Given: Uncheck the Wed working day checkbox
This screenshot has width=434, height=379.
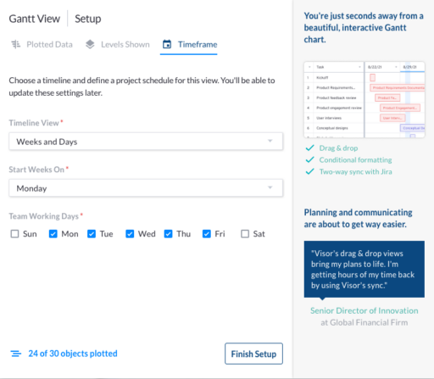Looking at the screenshot, I should pos(130,234).
